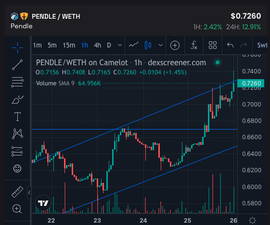The height and width of the screenshot is (225, 270).
Task: Click the C0.7260 close value
Action: [125, 72]
